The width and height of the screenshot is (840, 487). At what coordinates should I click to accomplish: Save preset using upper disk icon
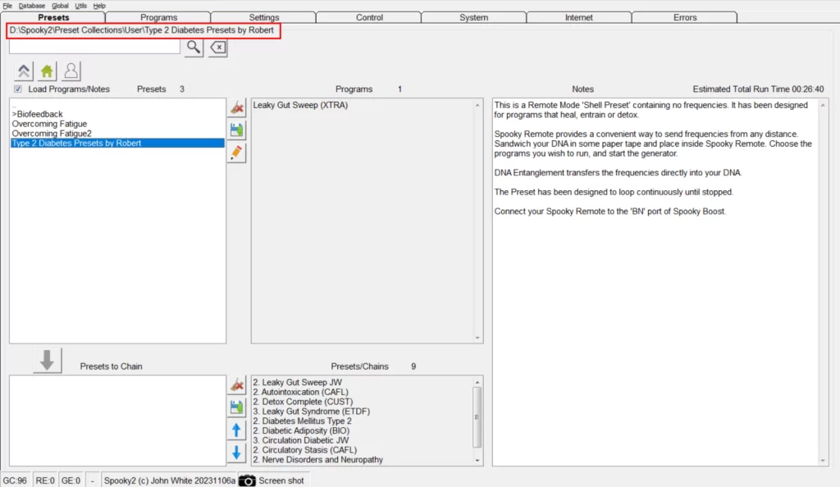[x=237, y=130]
